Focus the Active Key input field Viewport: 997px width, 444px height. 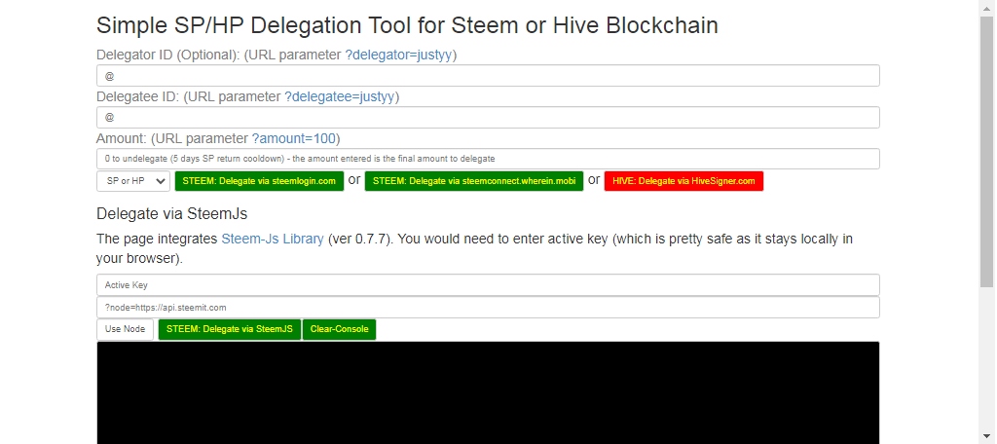[489, 285]
